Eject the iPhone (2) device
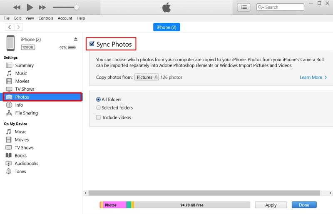 pyautogui.click(x=75, y=39)
